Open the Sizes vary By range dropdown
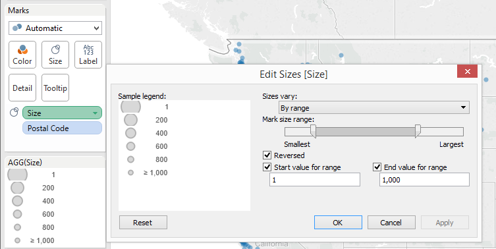496x249 pixels. click(374, 108)
